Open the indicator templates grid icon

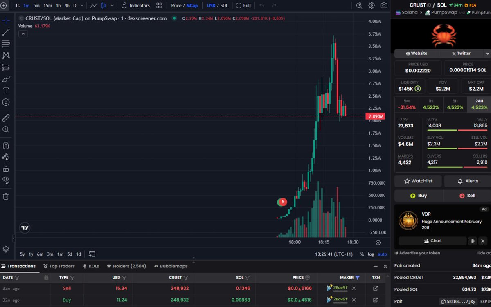pyautogui.click(x=159, y=6)
